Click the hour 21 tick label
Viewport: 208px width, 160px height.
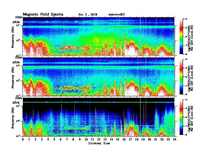pyautogui.click(x=155, y=139)
